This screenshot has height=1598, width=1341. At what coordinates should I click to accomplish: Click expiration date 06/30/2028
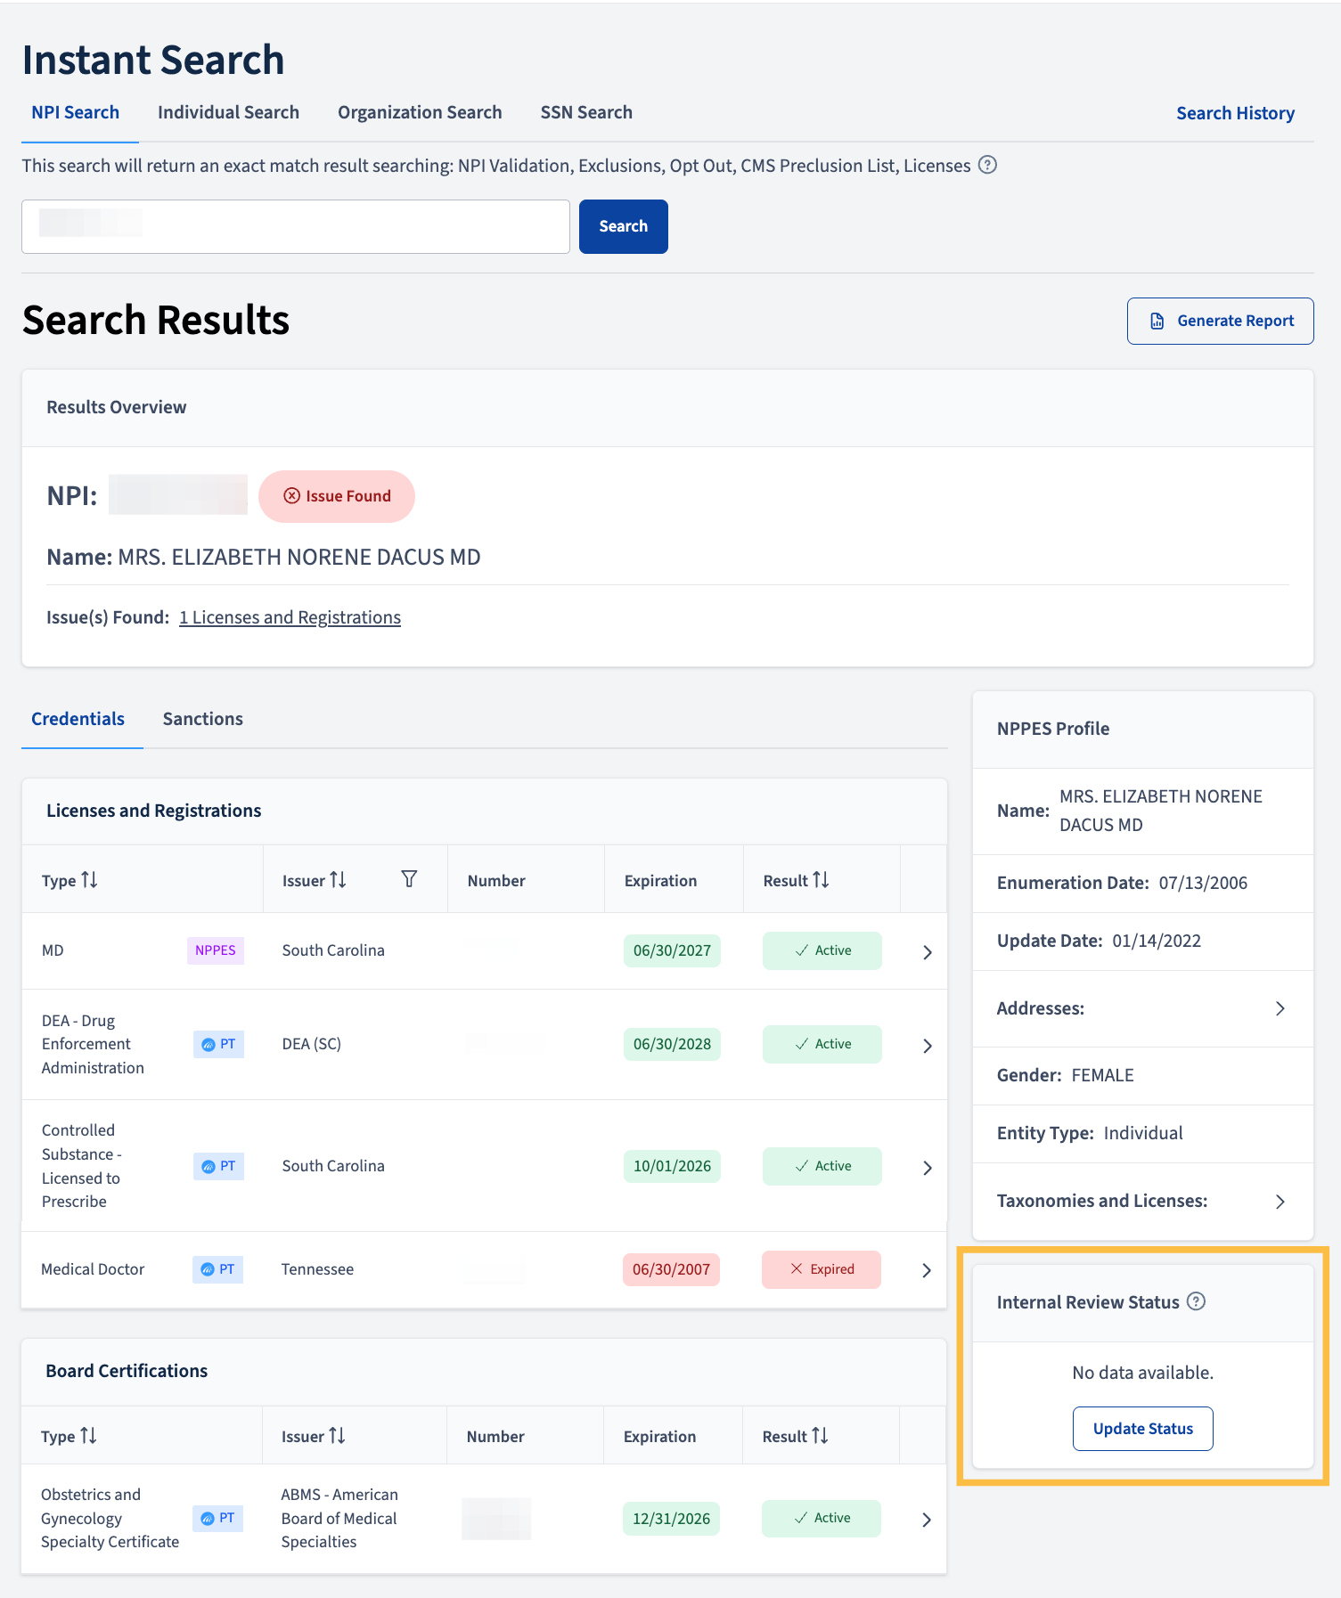[672, 1044]
